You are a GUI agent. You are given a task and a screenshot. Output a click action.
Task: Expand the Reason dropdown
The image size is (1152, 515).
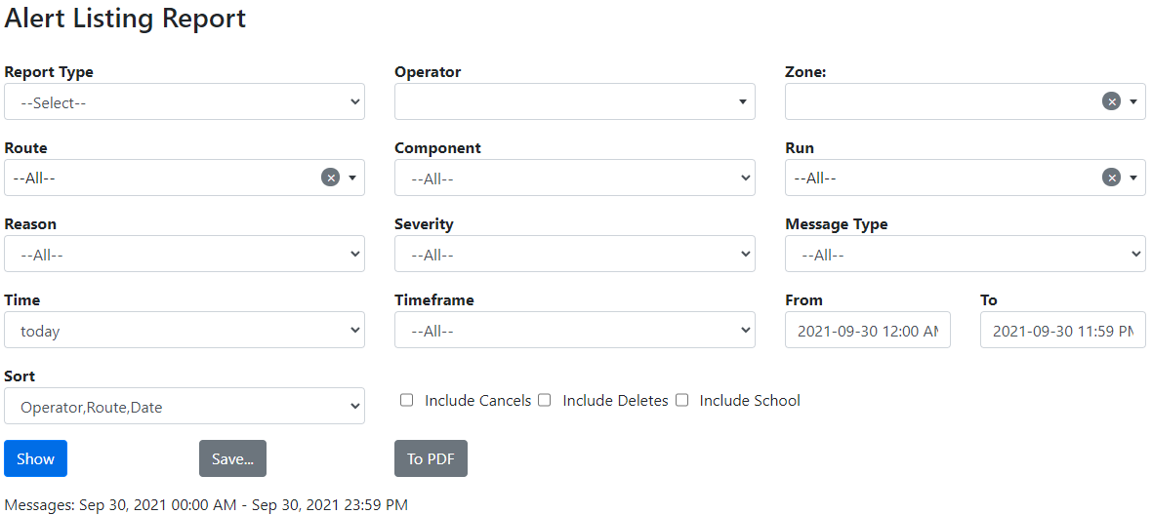(185, 254)
